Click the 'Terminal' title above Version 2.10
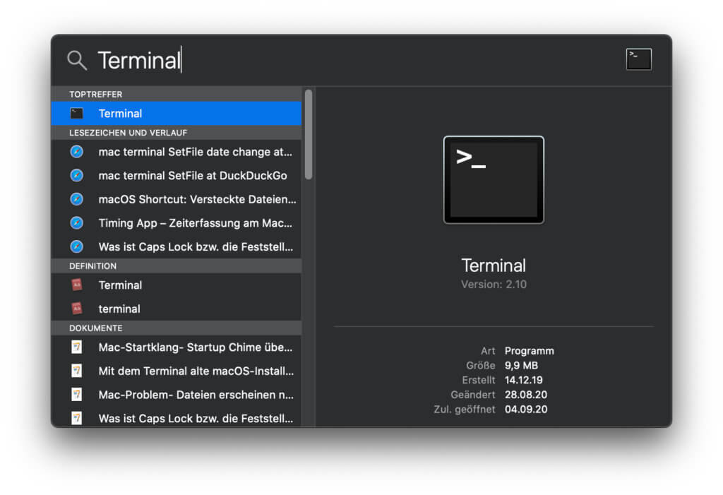This screenshot has width=723, height=495. point(494,266)
